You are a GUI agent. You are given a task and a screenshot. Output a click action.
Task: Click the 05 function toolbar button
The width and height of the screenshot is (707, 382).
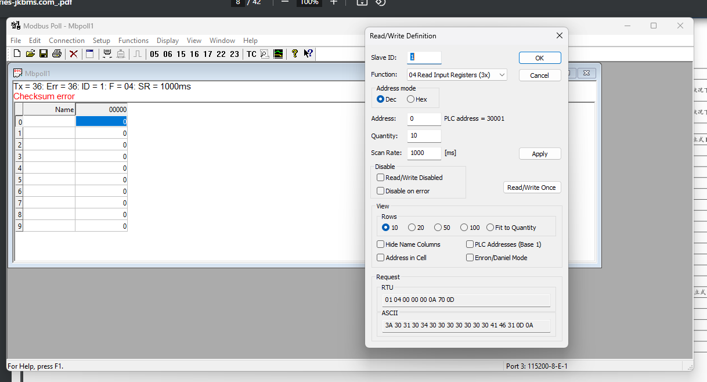point(154,54)
